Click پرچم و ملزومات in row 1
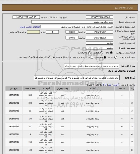 click(92, 95)
